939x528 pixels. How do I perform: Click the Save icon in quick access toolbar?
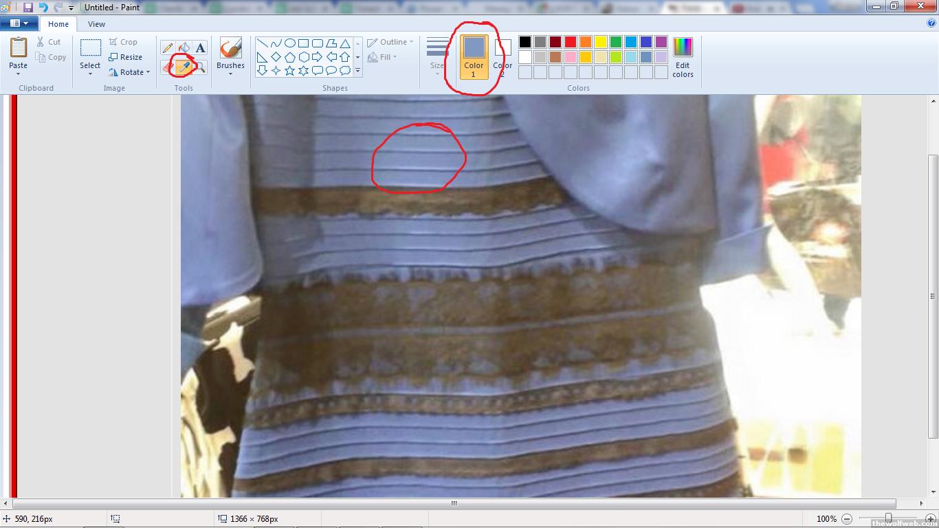point(28,7)
